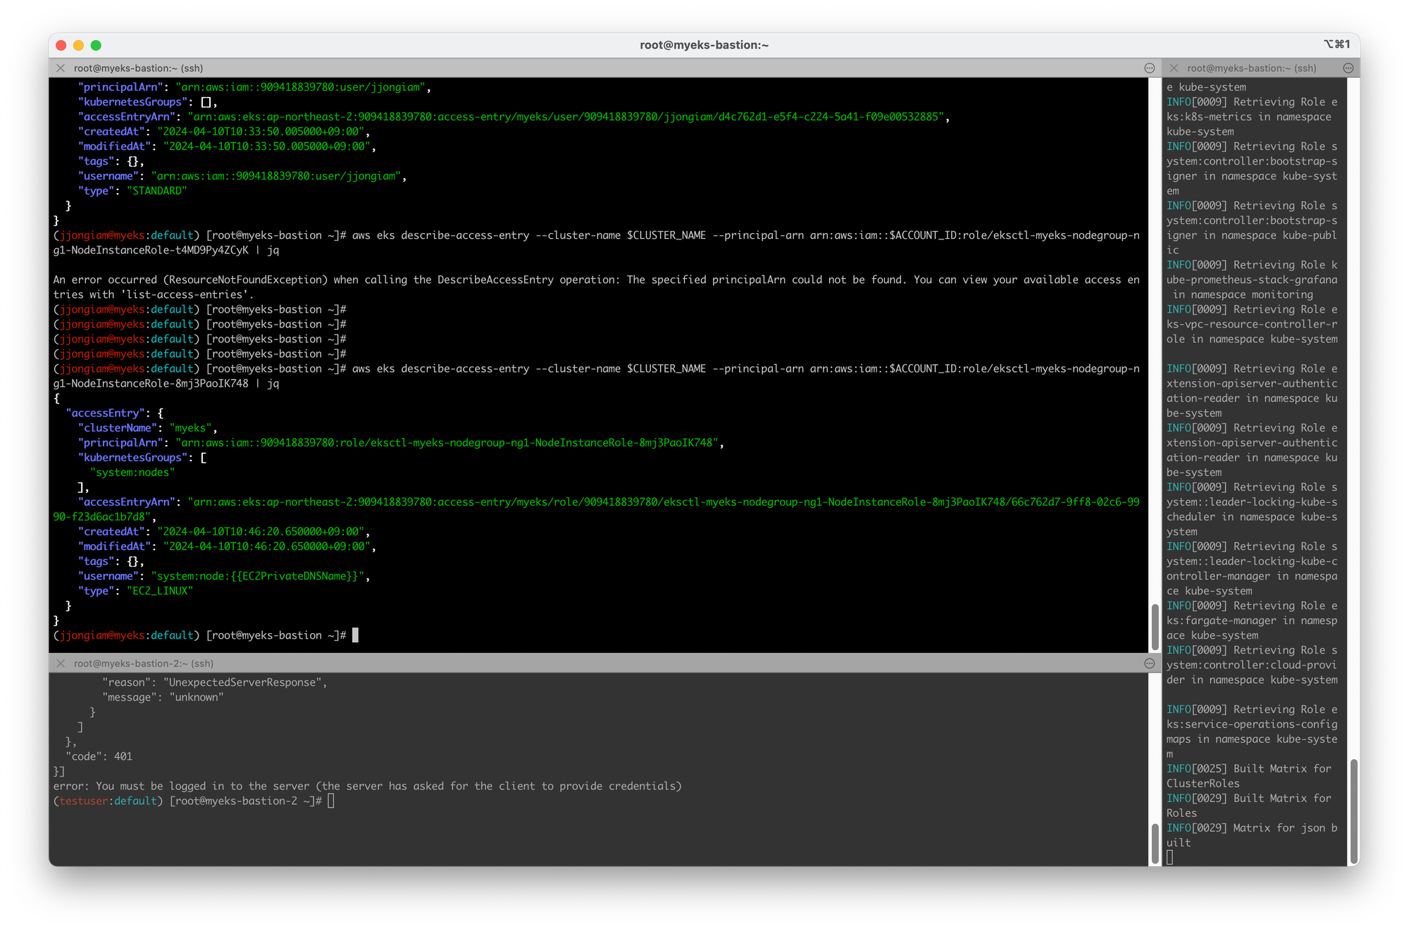Click the 'Retrieving Role eks:fargate-manager' log line
The width and height of the screenshot is (1409, 931).
click(x=1251, y=620)
